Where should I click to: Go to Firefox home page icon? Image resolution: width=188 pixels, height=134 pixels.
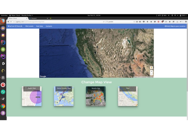151,22
